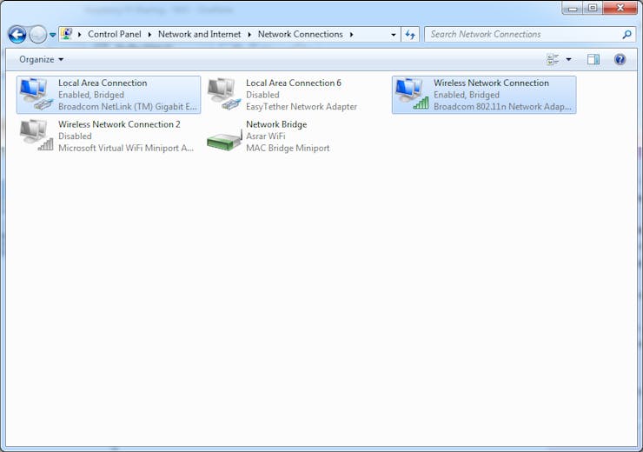Click the Refresh button beside address bar
Screen dimensions: 643x452
click(410, 35)
